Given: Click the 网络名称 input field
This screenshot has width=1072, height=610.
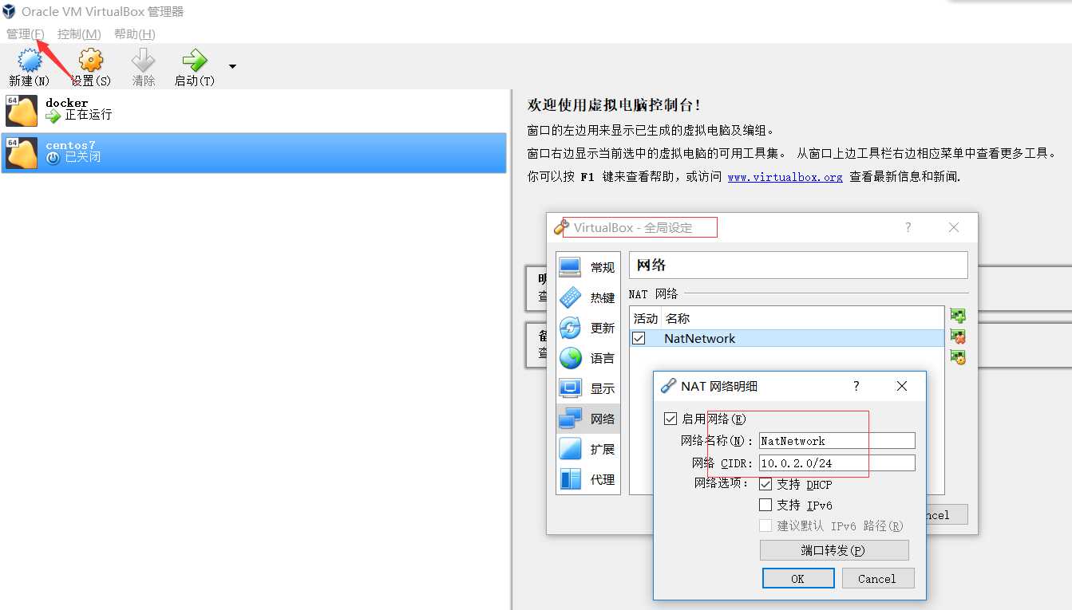Looking at the screenshot, I should (x=837, y=441).
